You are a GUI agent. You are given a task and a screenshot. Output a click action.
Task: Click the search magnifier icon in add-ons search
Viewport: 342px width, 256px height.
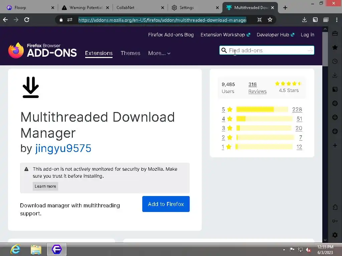tap(224, 51)
